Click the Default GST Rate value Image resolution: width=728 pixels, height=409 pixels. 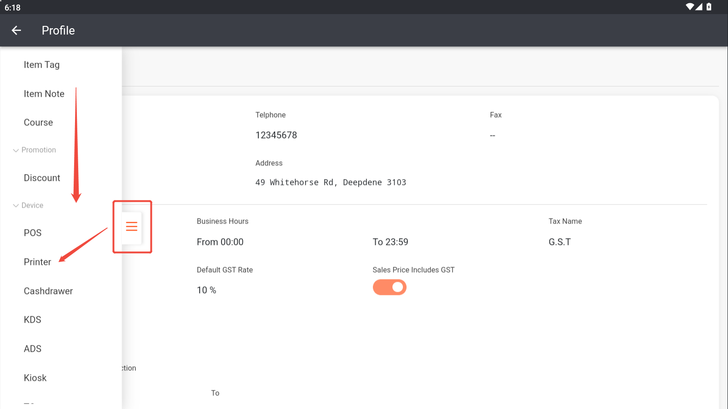[206, 290]
